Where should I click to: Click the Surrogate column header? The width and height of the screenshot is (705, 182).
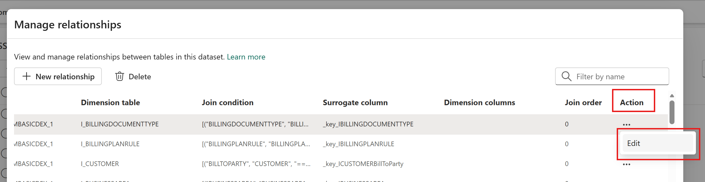click(x=355, y=102)
